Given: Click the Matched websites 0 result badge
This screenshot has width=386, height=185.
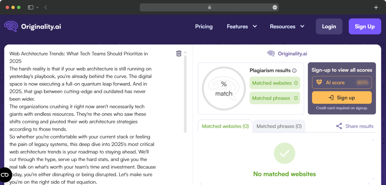Looking at the screenshot, I should pos(275,83).
